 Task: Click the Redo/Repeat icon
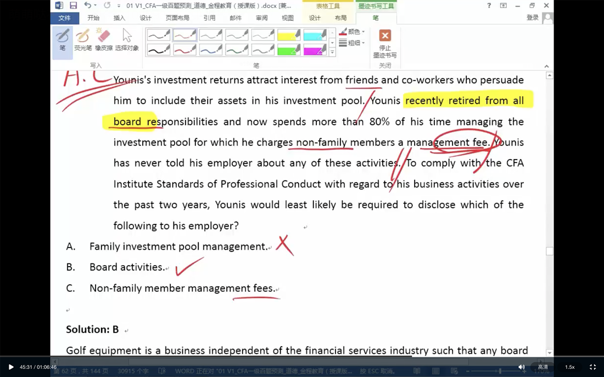coord(107,5)
